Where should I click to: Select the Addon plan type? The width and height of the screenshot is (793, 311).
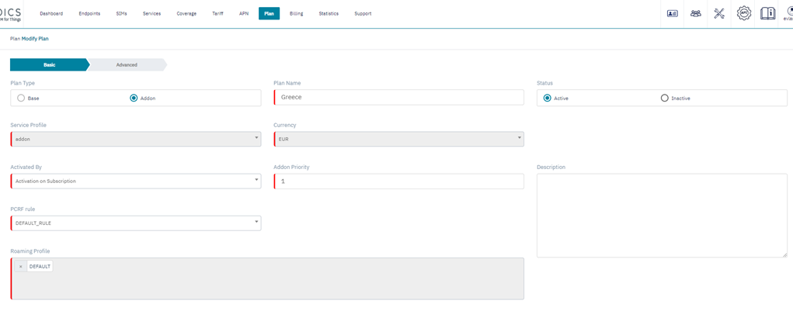coord(134,98)
